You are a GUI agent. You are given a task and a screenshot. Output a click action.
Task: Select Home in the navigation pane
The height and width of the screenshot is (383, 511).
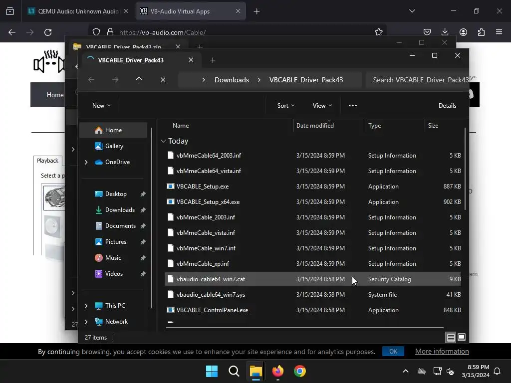coord(113,130)
